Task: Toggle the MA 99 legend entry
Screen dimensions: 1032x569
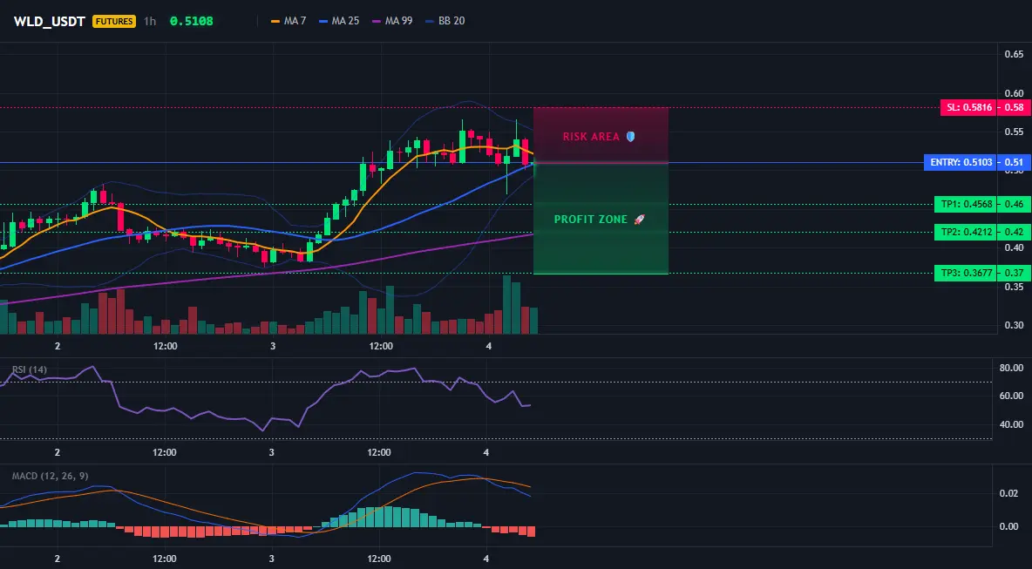Action: (392, 21)
